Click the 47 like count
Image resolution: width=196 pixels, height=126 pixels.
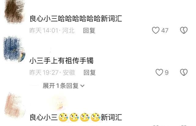coord(165,30)
